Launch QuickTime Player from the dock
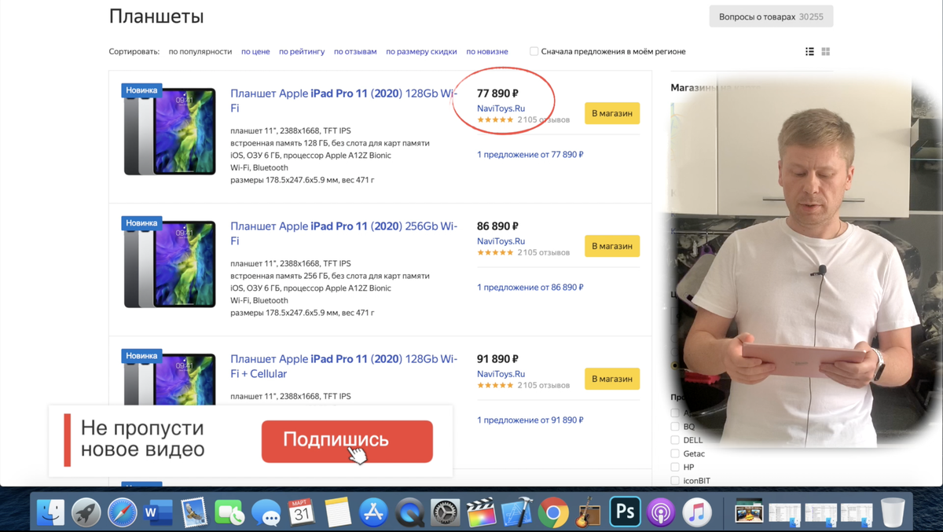Viewport: 943px width, 532px height. point(409,512)
